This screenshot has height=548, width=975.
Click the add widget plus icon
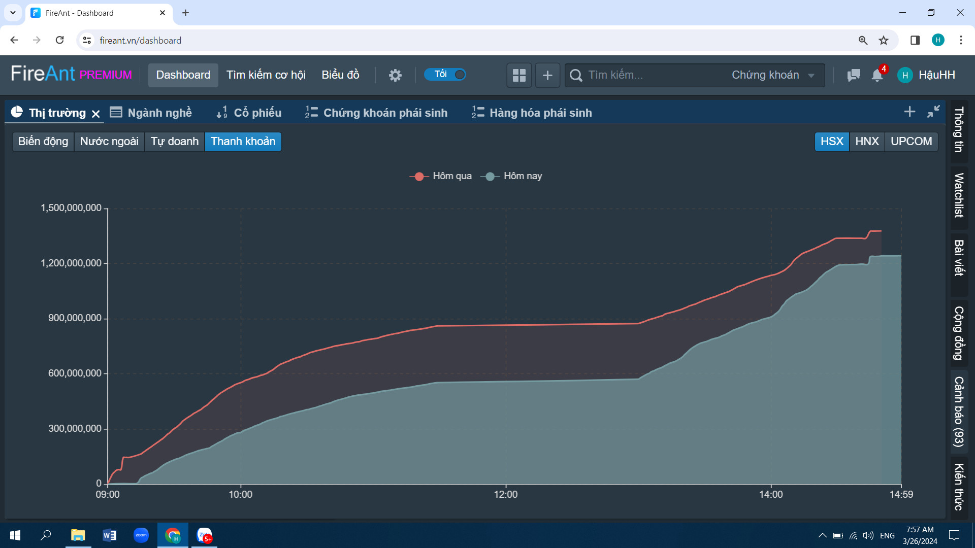(x=547, y=75)
